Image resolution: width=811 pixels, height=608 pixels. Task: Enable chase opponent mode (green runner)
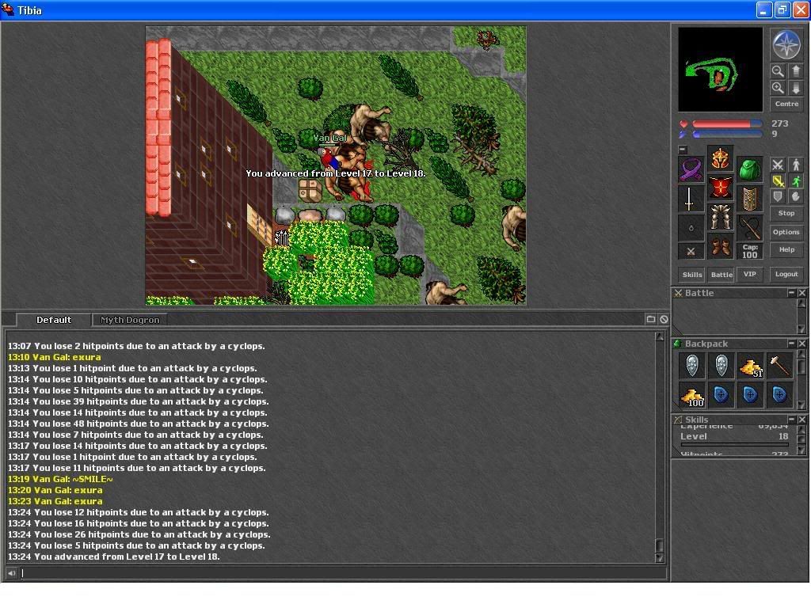point(795,181)
